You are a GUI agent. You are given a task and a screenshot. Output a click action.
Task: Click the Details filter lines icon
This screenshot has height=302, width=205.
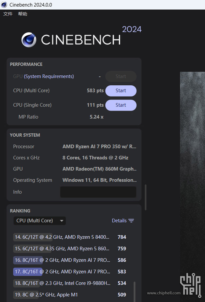(131, 221)
